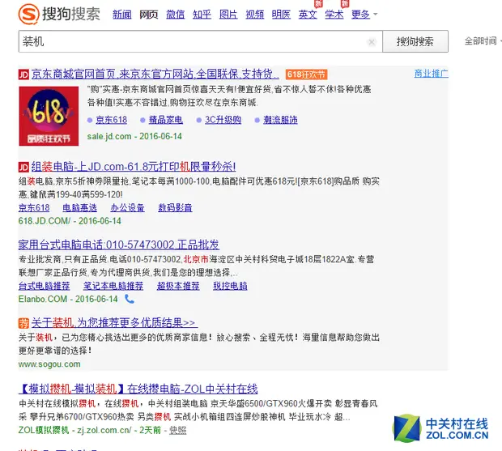Expand the 更多 dropdown menu
Screen dimensions: 502x451
click(x=364, y=15)
